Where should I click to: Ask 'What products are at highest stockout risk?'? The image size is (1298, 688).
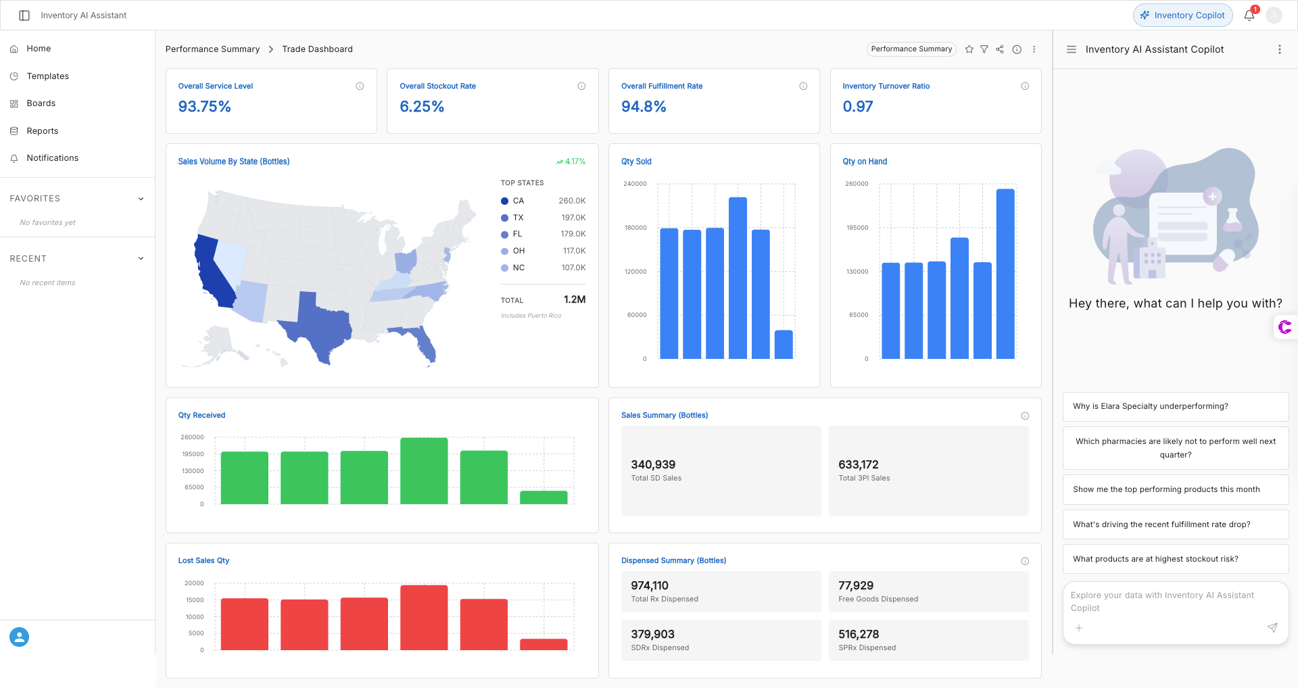pyautogui.click(x=1175, y=559)
